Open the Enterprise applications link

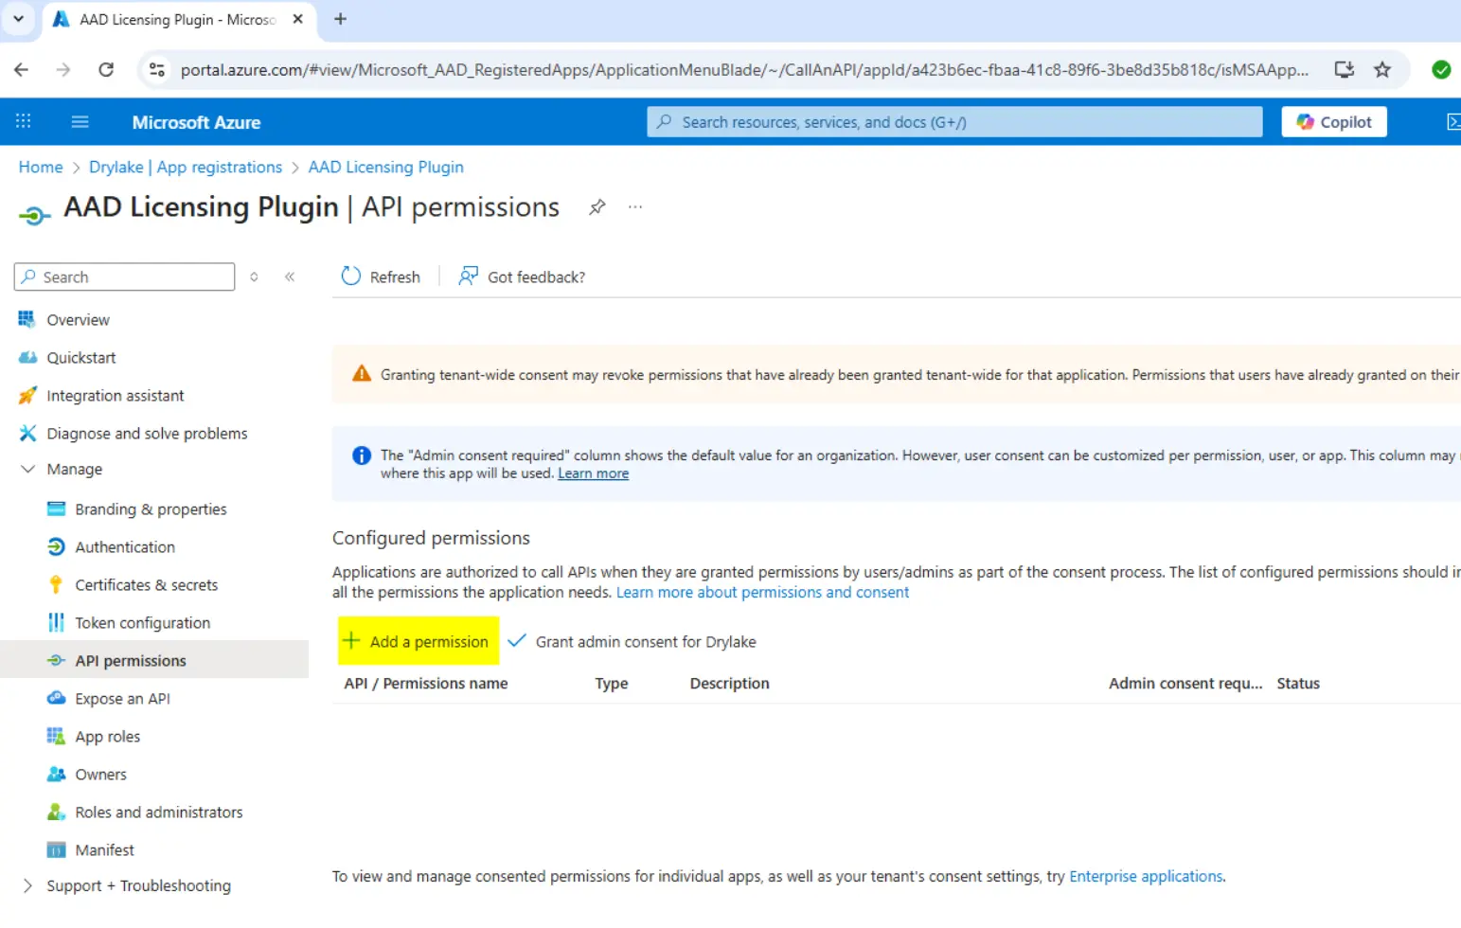(1145, 876)
